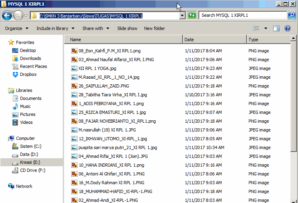
Task: Click the greyed Forward navigation arrow
Action: (x=18, y=16)
